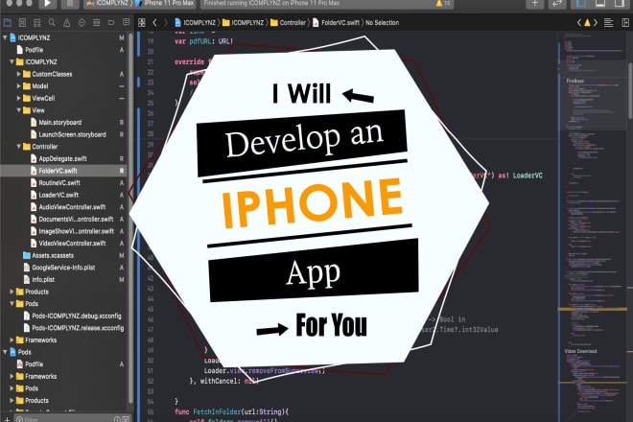Open the Report navigator tab
Screen dimensions: 633x422
[x=126, y=22]
